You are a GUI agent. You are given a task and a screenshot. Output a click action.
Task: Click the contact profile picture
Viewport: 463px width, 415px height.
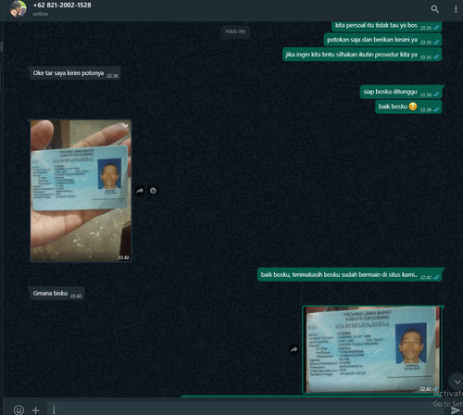click(x=18, y=8)
